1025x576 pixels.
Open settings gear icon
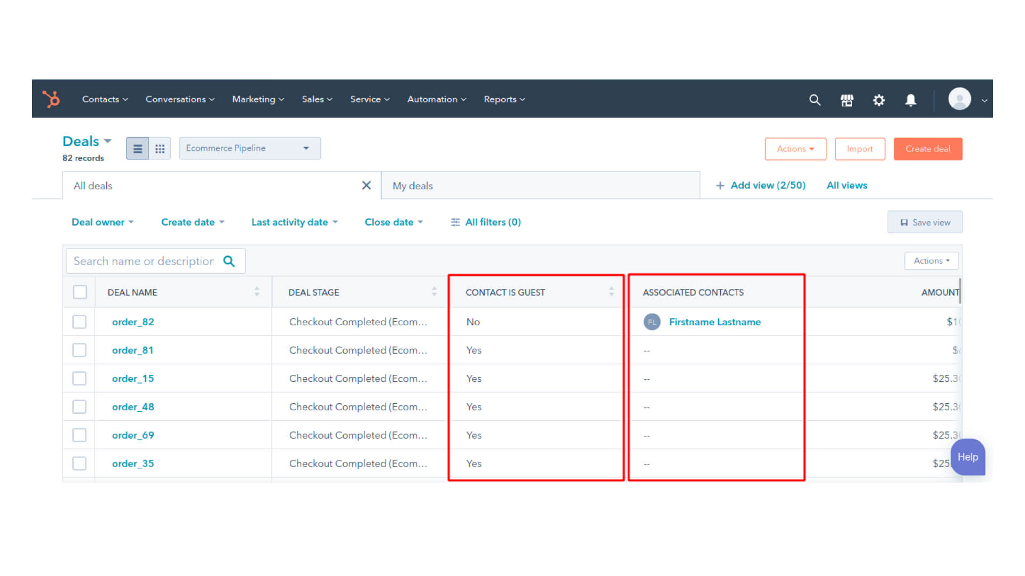coord(879,100)
